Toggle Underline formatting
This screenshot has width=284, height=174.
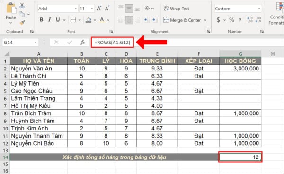tap(58, 20)
